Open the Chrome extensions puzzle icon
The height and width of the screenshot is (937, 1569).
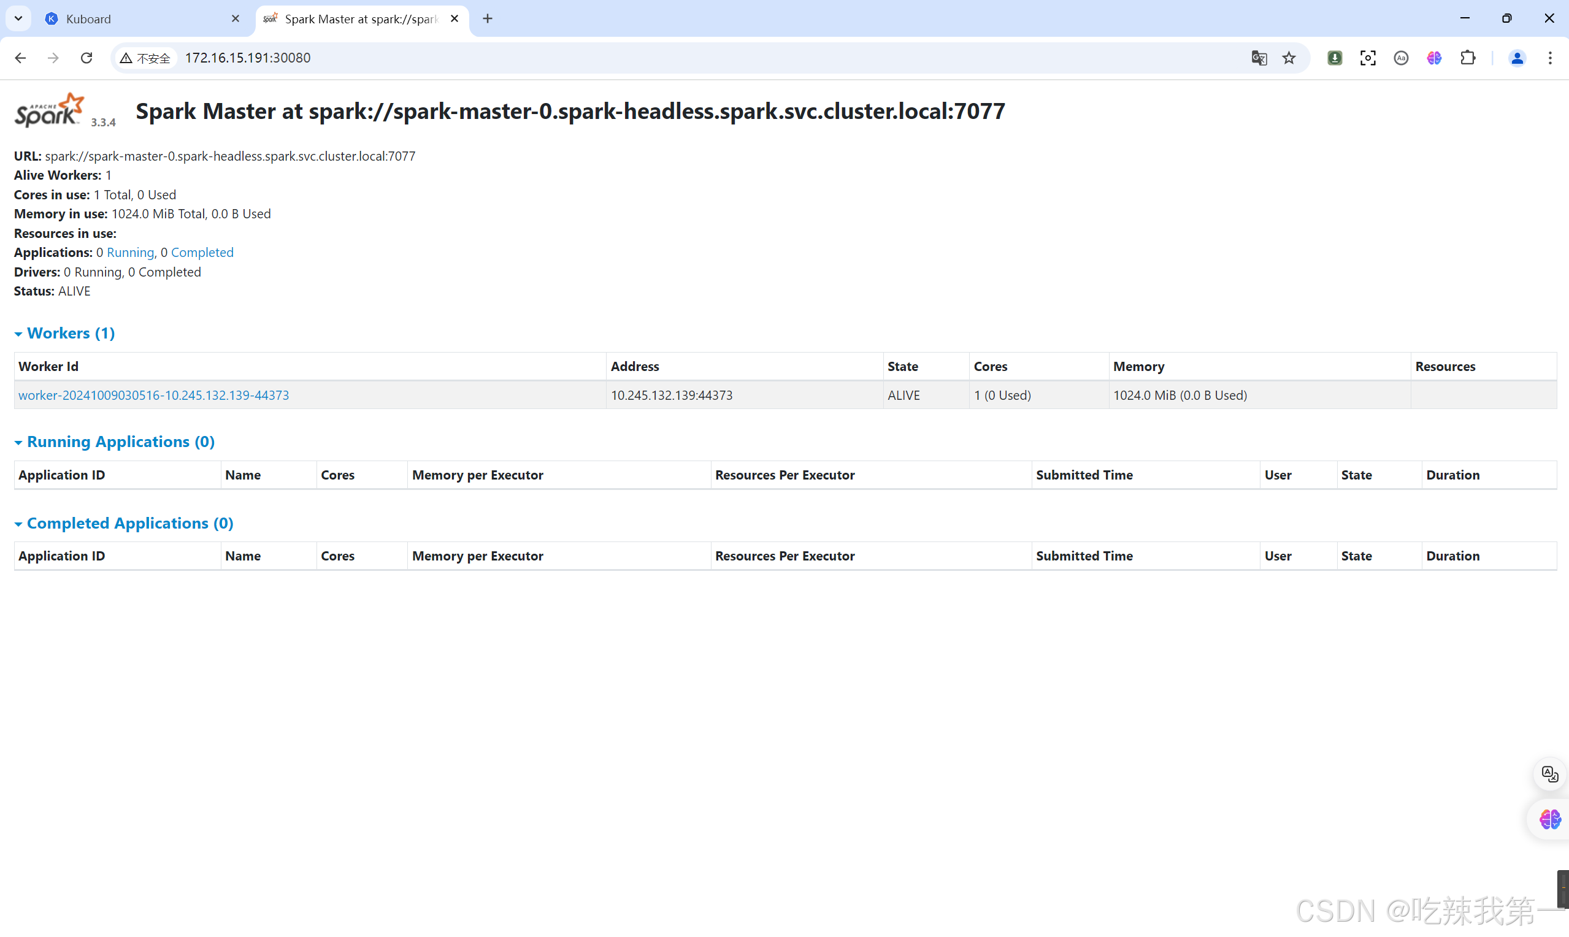coord(1467,58)
